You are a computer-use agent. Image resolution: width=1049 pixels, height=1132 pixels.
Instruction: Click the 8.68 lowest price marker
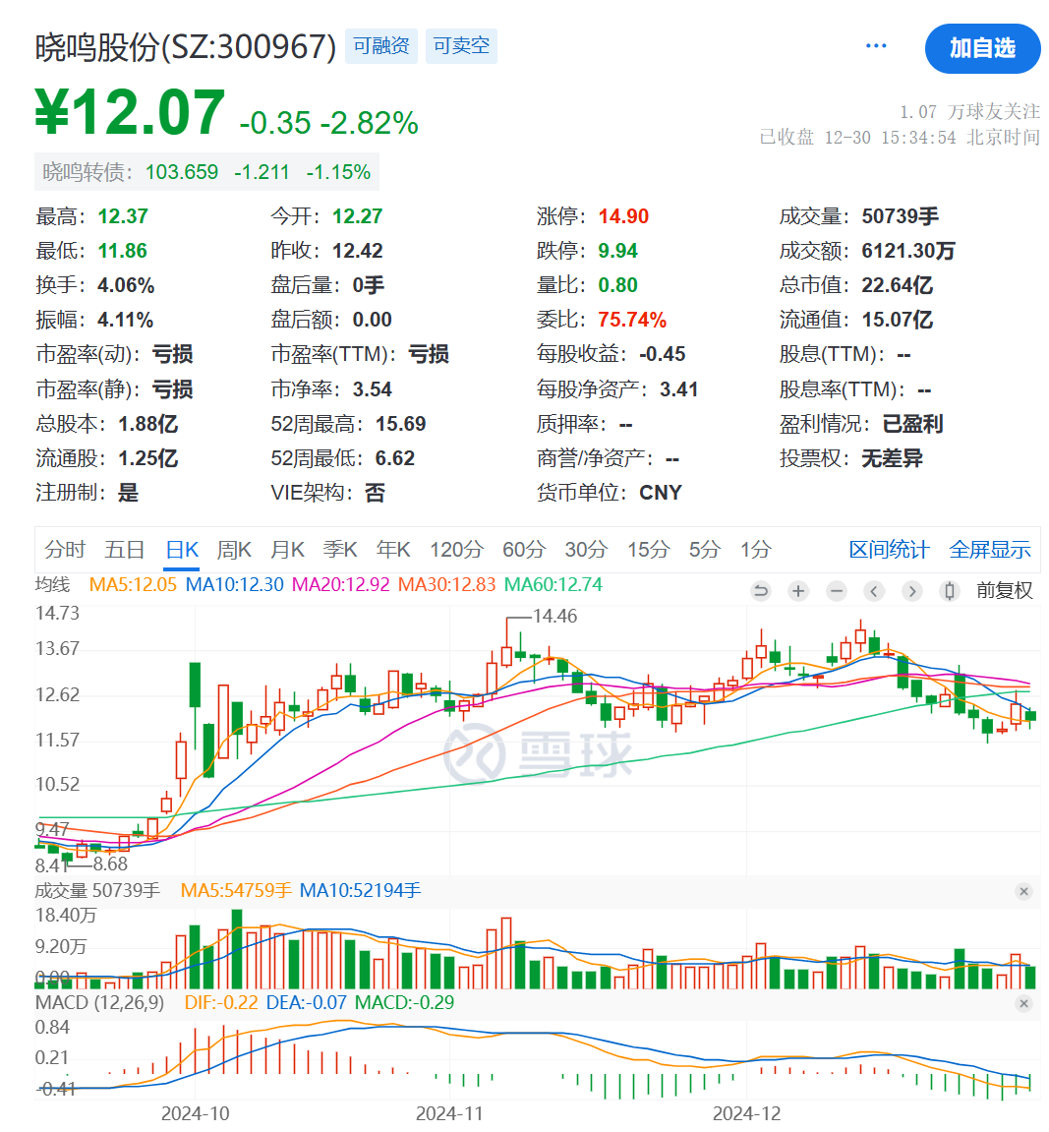point(110,864)
